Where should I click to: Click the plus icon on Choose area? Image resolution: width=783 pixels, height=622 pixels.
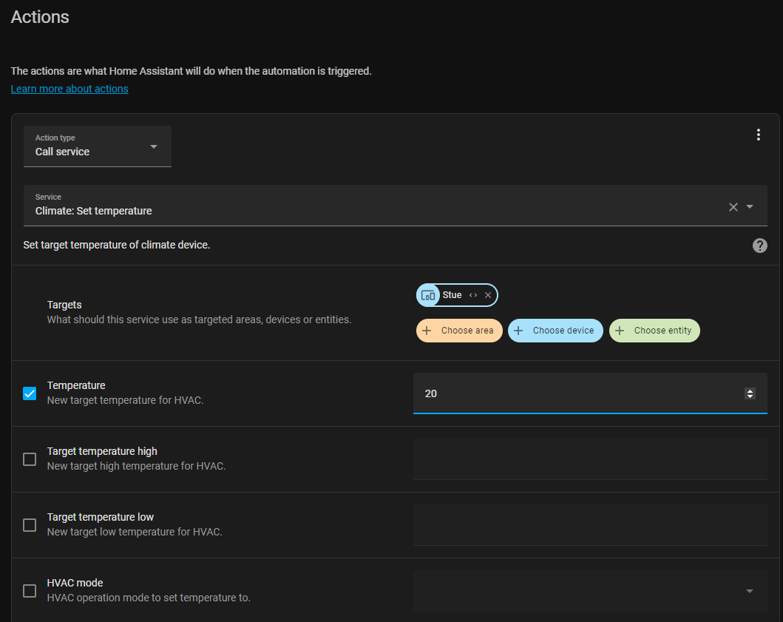point(427,331)
